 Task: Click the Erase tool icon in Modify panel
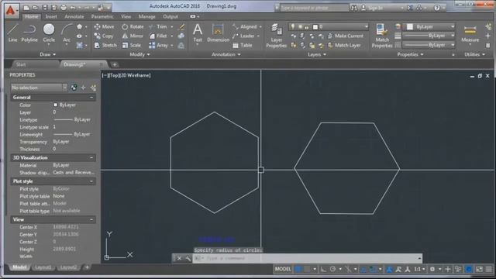182,27
